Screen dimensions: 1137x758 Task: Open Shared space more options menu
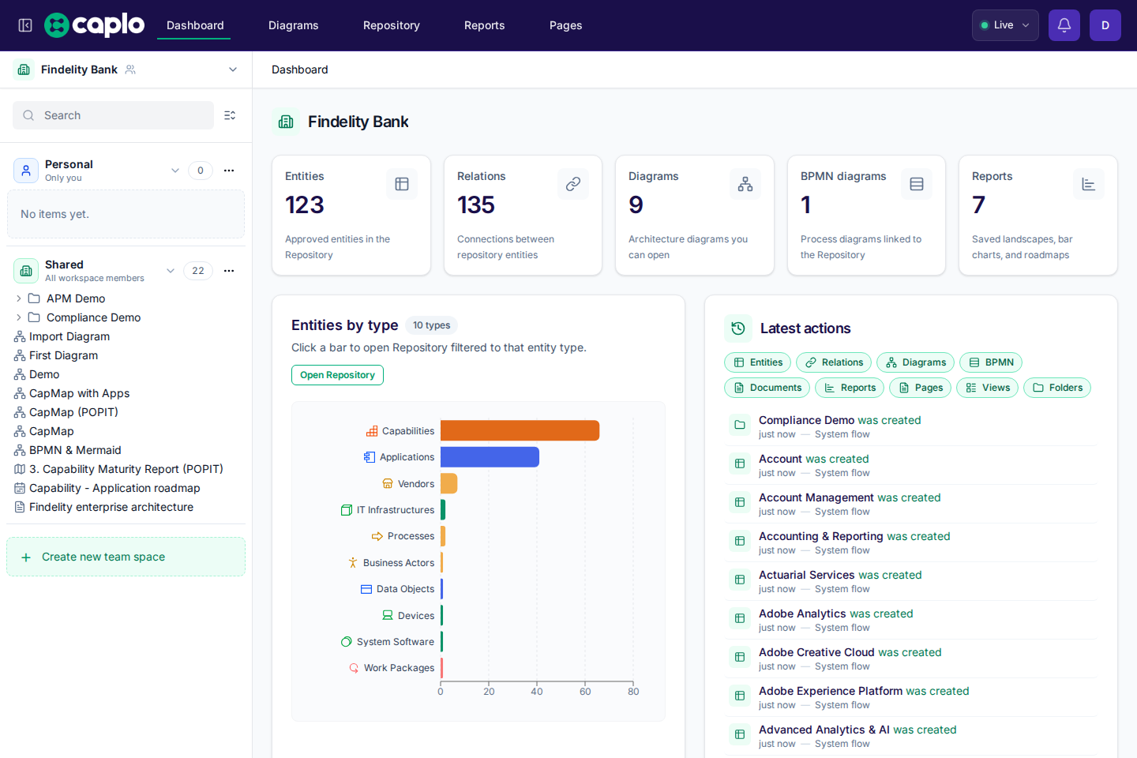(x=229, y=271)
